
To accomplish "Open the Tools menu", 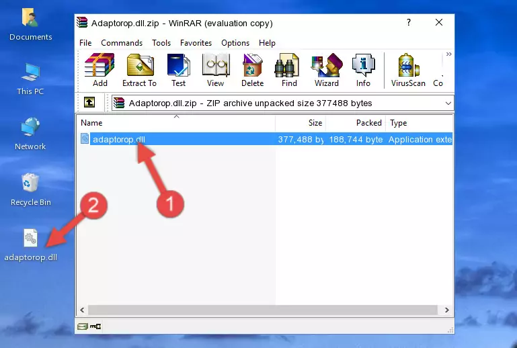I will click(x=161, y=43).
